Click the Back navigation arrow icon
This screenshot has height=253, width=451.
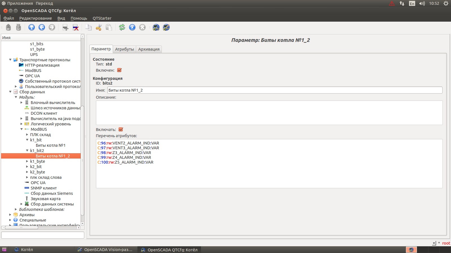click(x=42, y=27)
